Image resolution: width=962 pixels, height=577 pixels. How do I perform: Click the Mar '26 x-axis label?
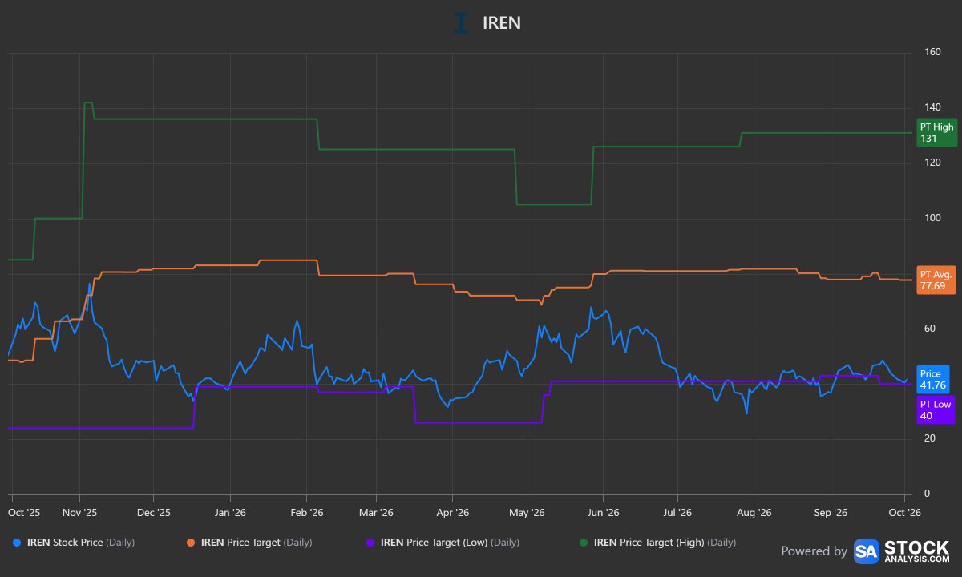click(x=376, y=512)
